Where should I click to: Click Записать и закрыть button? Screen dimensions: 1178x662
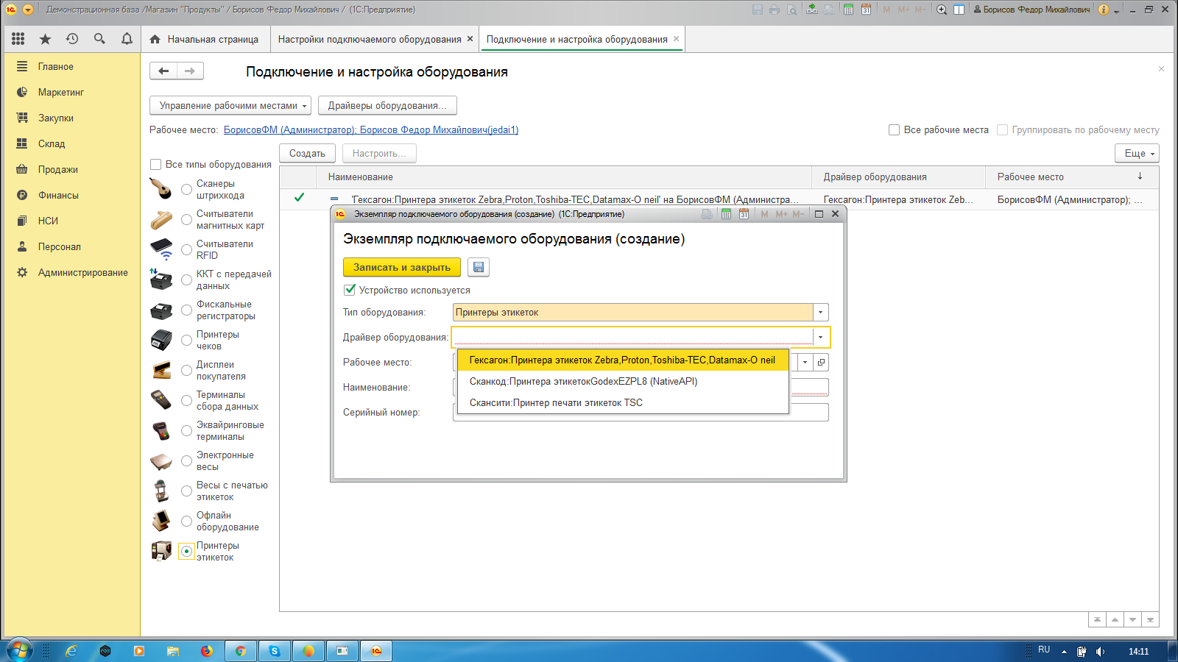(x=402, y=267)
